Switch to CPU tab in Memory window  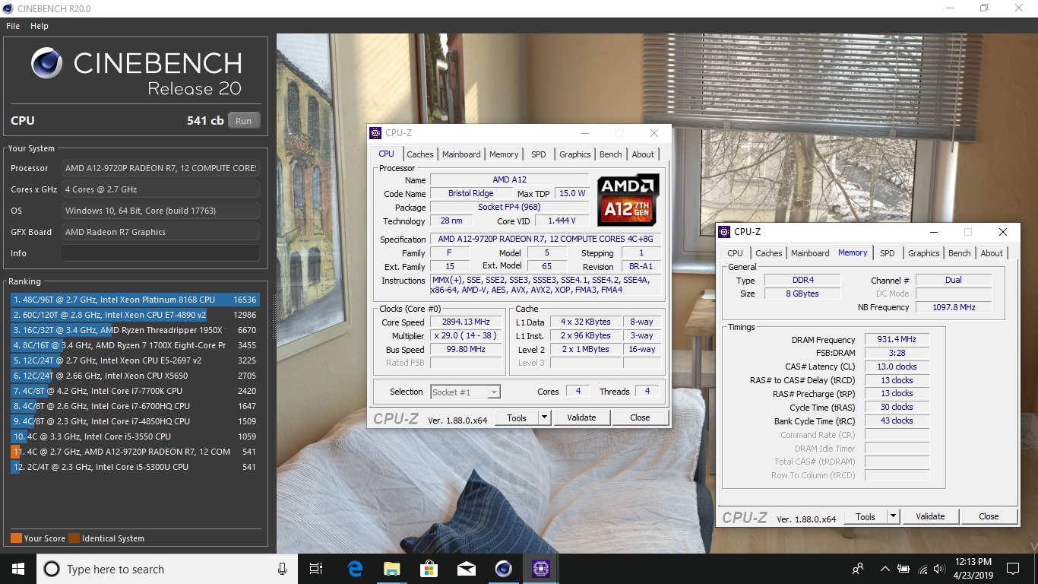(x=735, y=253)
